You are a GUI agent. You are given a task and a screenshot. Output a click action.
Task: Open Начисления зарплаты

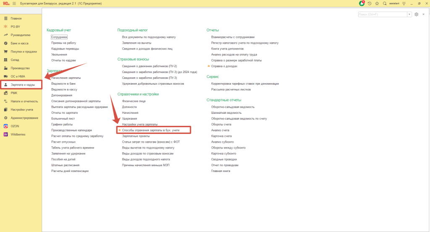(x=66, y=78)
